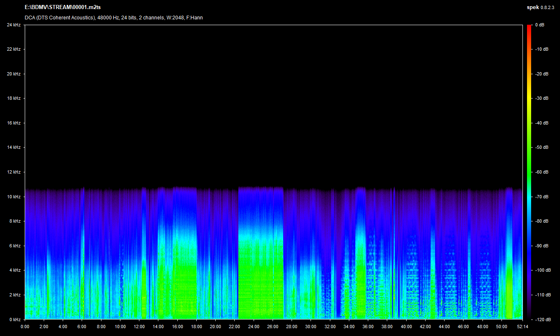
Task: Click the 12 kHz frequency axis label
Action: pyautogui.click(x=14, y=172)
